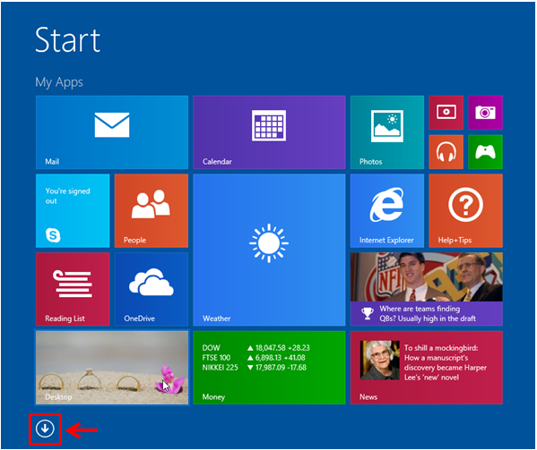Open the Reading List tile
537x450 pixels.
tap(73, 289)
